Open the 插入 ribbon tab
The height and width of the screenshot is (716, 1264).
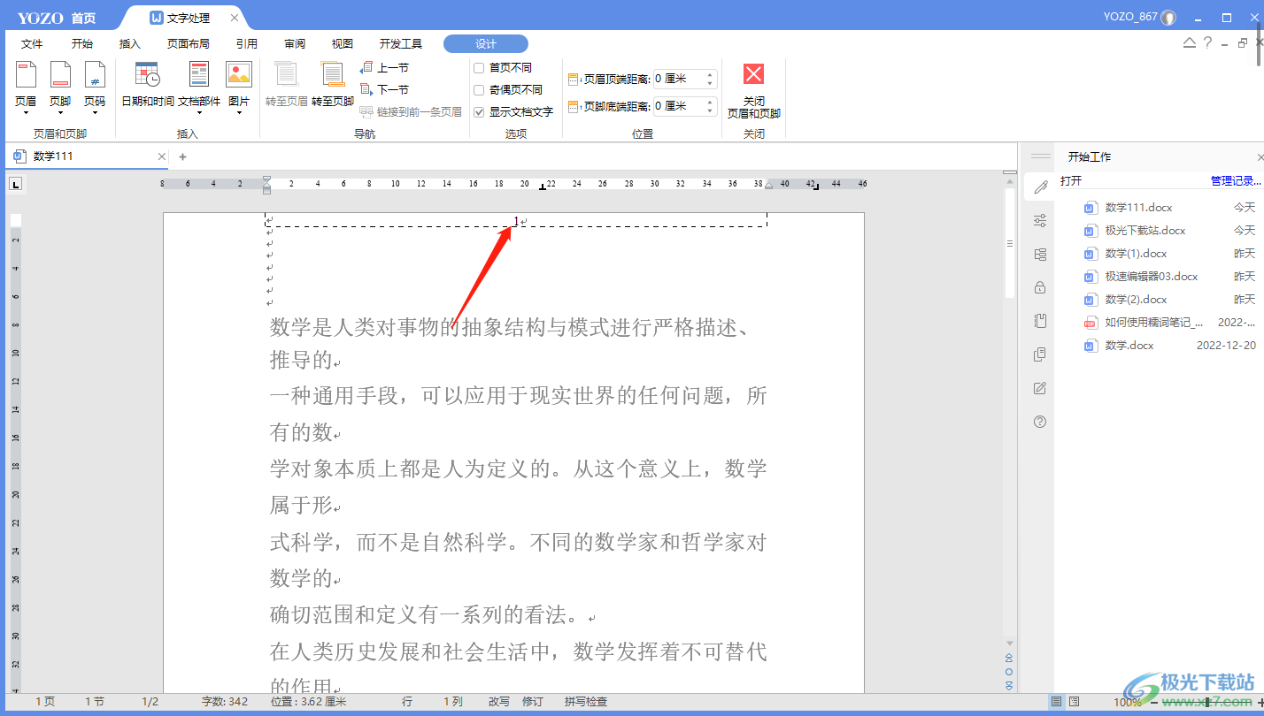130,44
